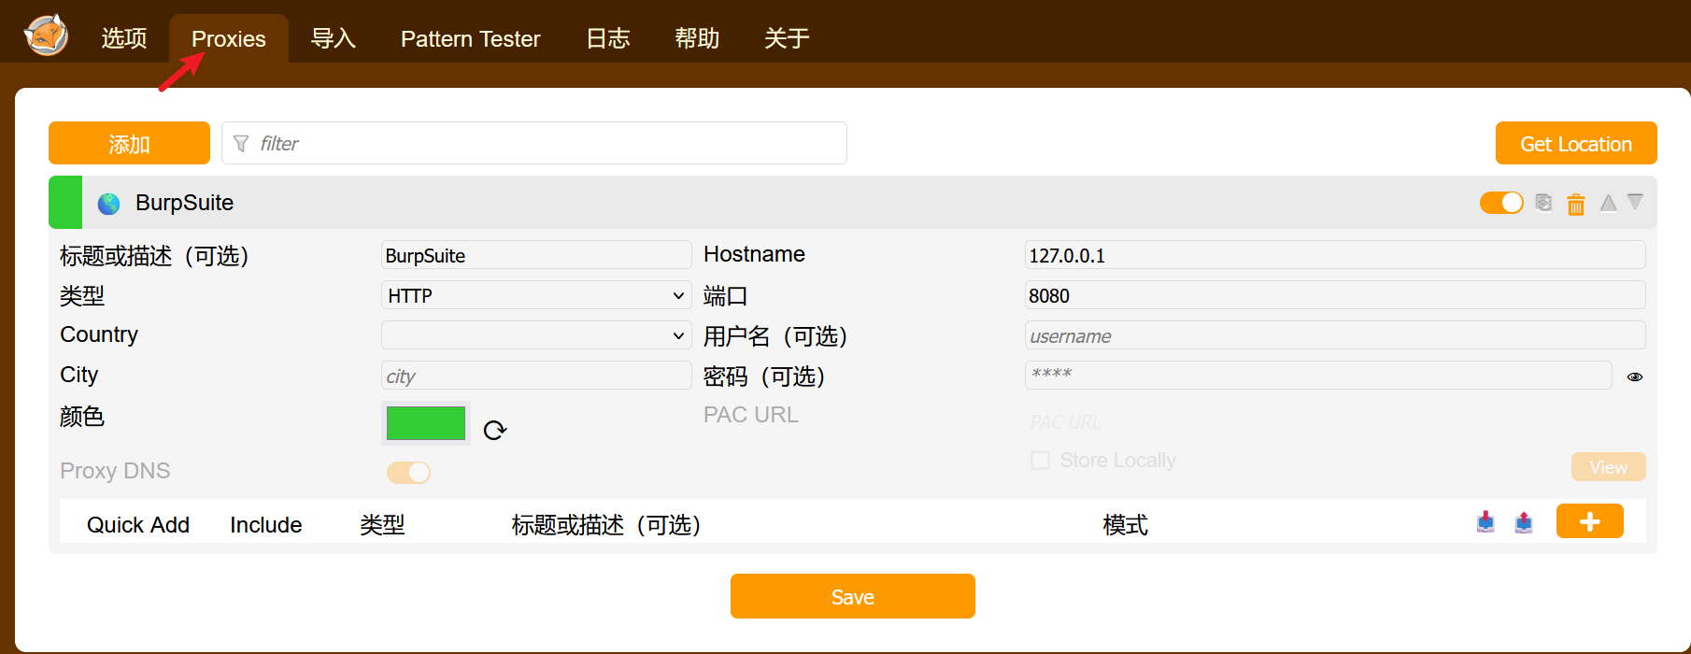Image resolution: width=1691 pixels, height=654 pixels.
Task: Click the filter funnel icon
Action: pos(241,143)
